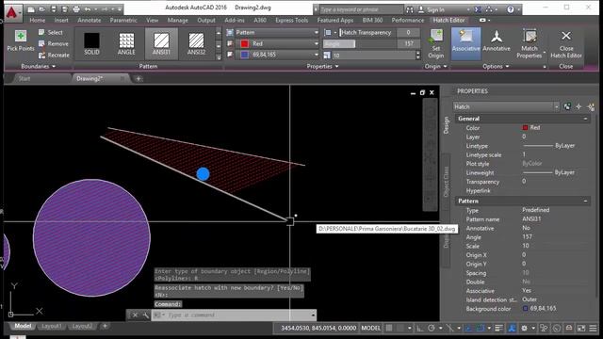603x339 pixels.
Task: Open the Hatch object type dropdown in Properties
Action: (506, 106)
